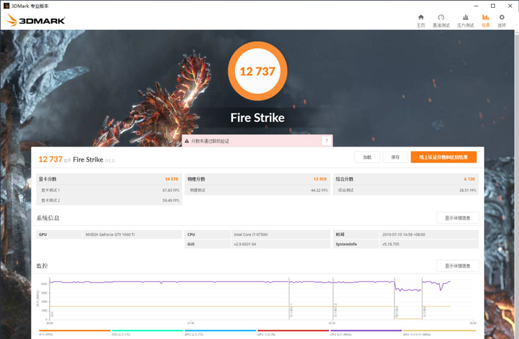Click the question mark help button
Screen dimensions: 519x339
click(x=326, y=141)
